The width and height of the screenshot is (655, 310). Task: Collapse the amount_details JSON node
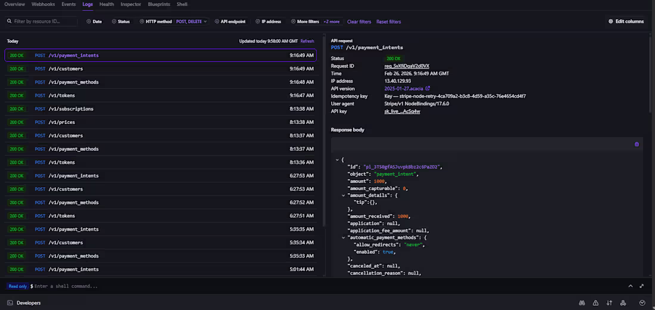tap(344, 196)
